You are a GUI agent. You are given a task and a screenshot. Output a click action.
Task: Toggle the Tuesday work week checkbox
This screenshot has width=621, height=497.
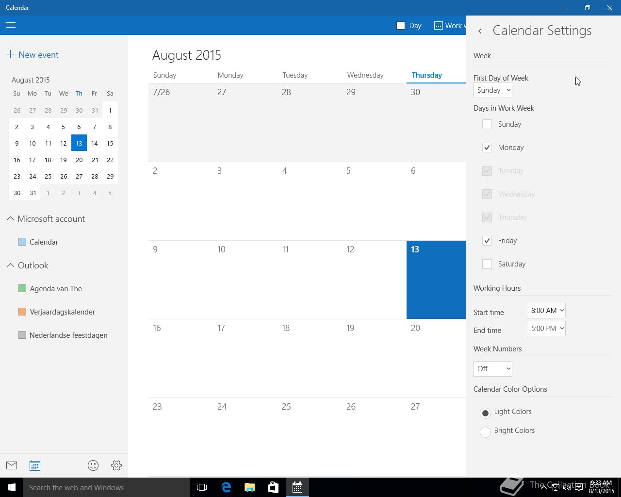487,171
